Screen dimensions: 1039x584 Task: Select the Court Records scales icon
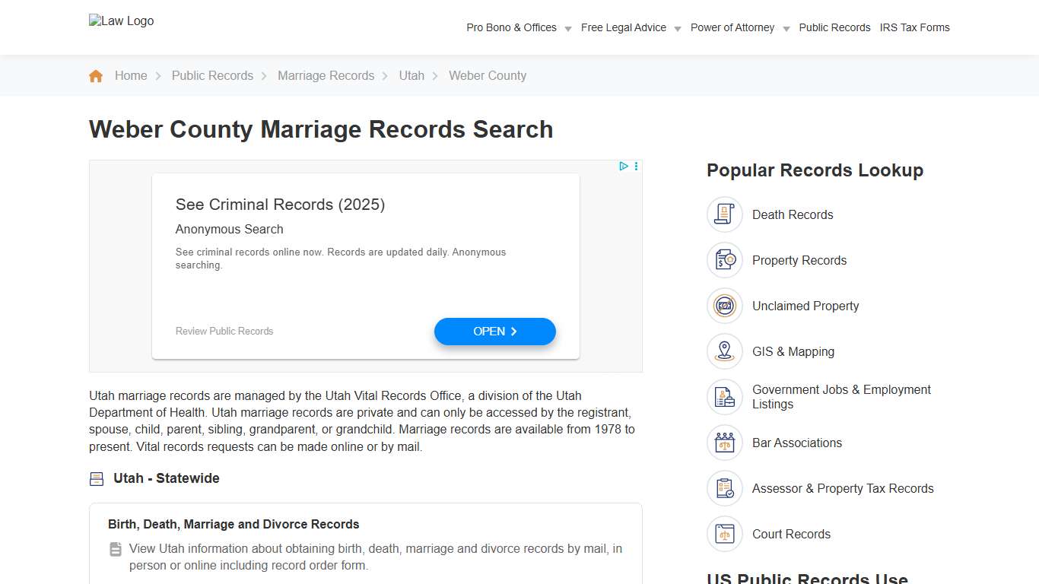point(724,534)
